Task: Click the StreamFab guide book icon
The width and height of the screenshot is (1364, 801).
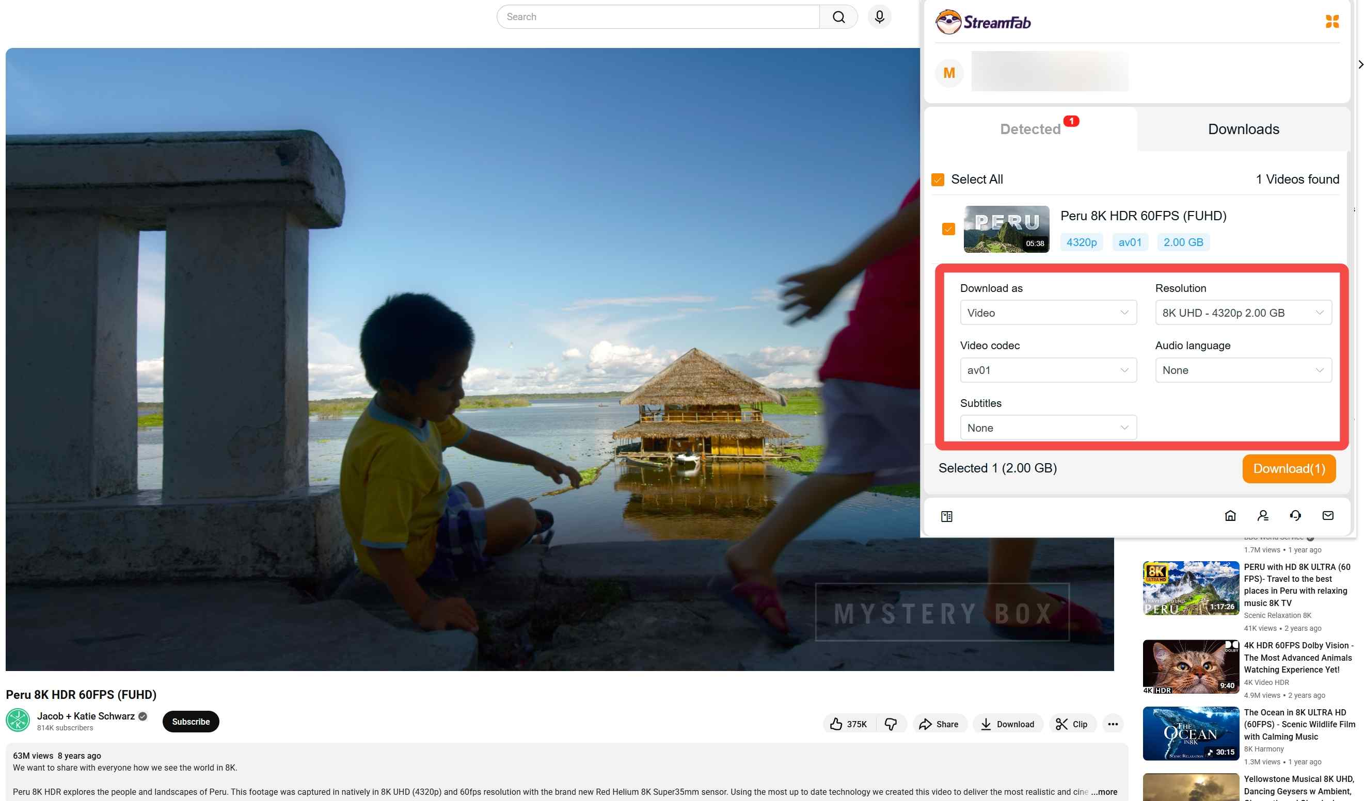Action: [x=946, y=516]
